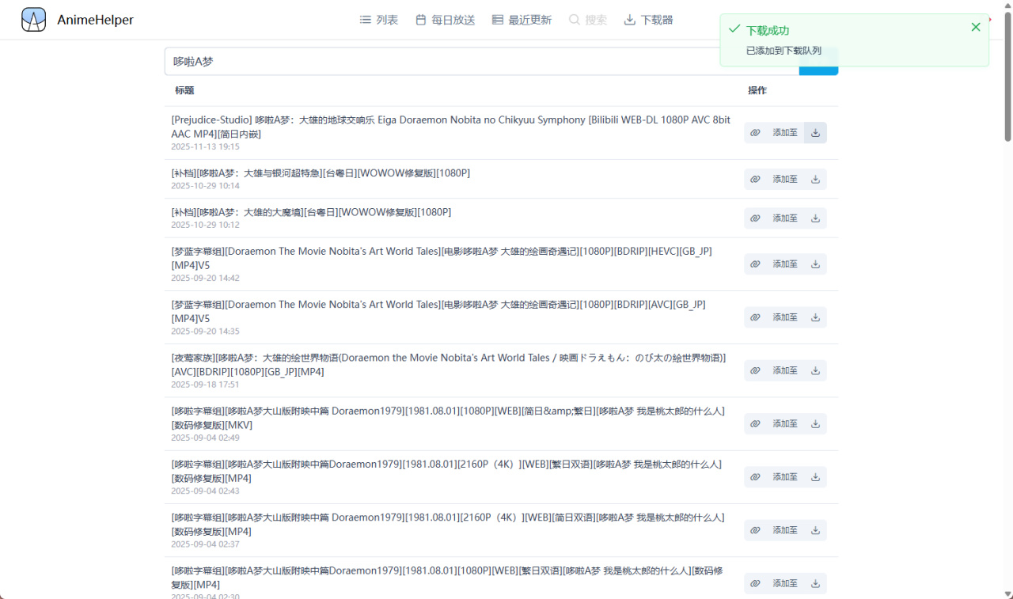Download the 大雄与银河超特急 release
The width and height of the screenshot is (1013, 599).
[x=815, y=180]
